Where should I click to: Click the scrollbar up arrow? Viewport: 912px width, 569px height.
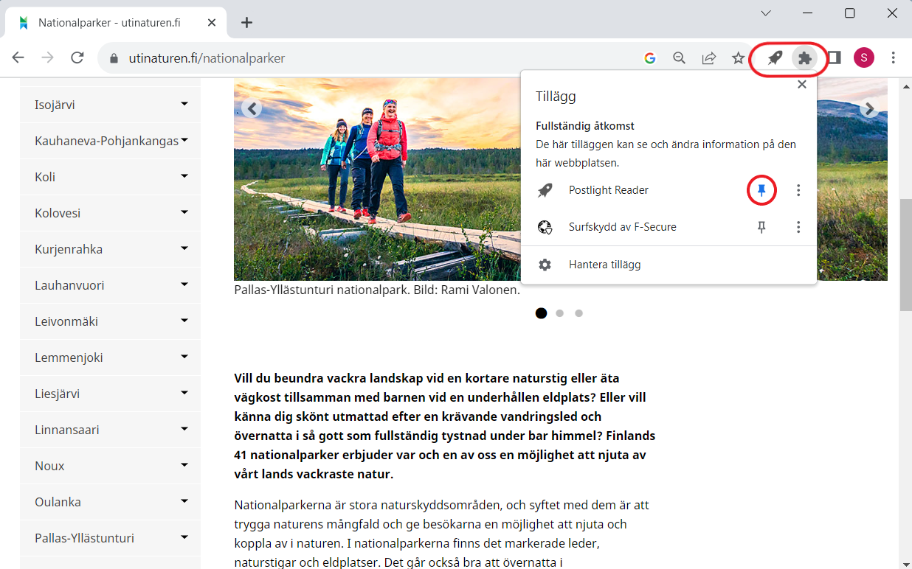click(x=905, y=86)
